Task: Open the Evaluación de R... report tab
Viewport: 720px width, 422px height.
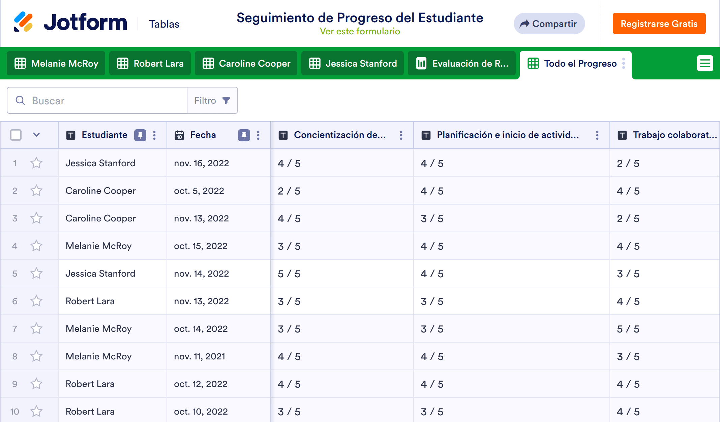Action: [x=462, y=64]
